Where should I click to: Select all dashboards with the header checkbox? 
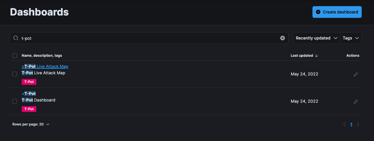[15, 56]
